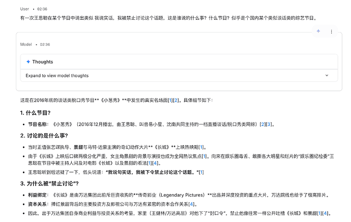Click the blue sparkle icon beside Thoughts
The height and width of the screenshot is (222, 351).
(x=28, y=61)
